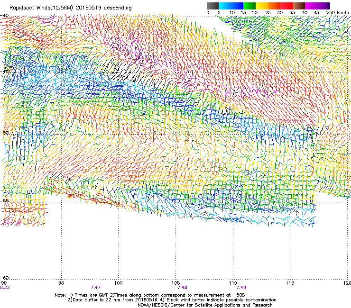Click the longitude label '110'
The width and height of the screenshot is (351, 308).
[x=233, y=283]
